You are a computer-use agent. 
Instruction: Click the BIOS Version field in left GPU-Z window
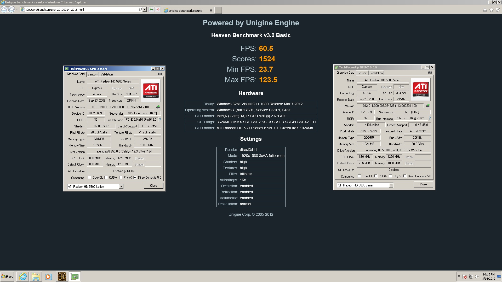[121, 107]
